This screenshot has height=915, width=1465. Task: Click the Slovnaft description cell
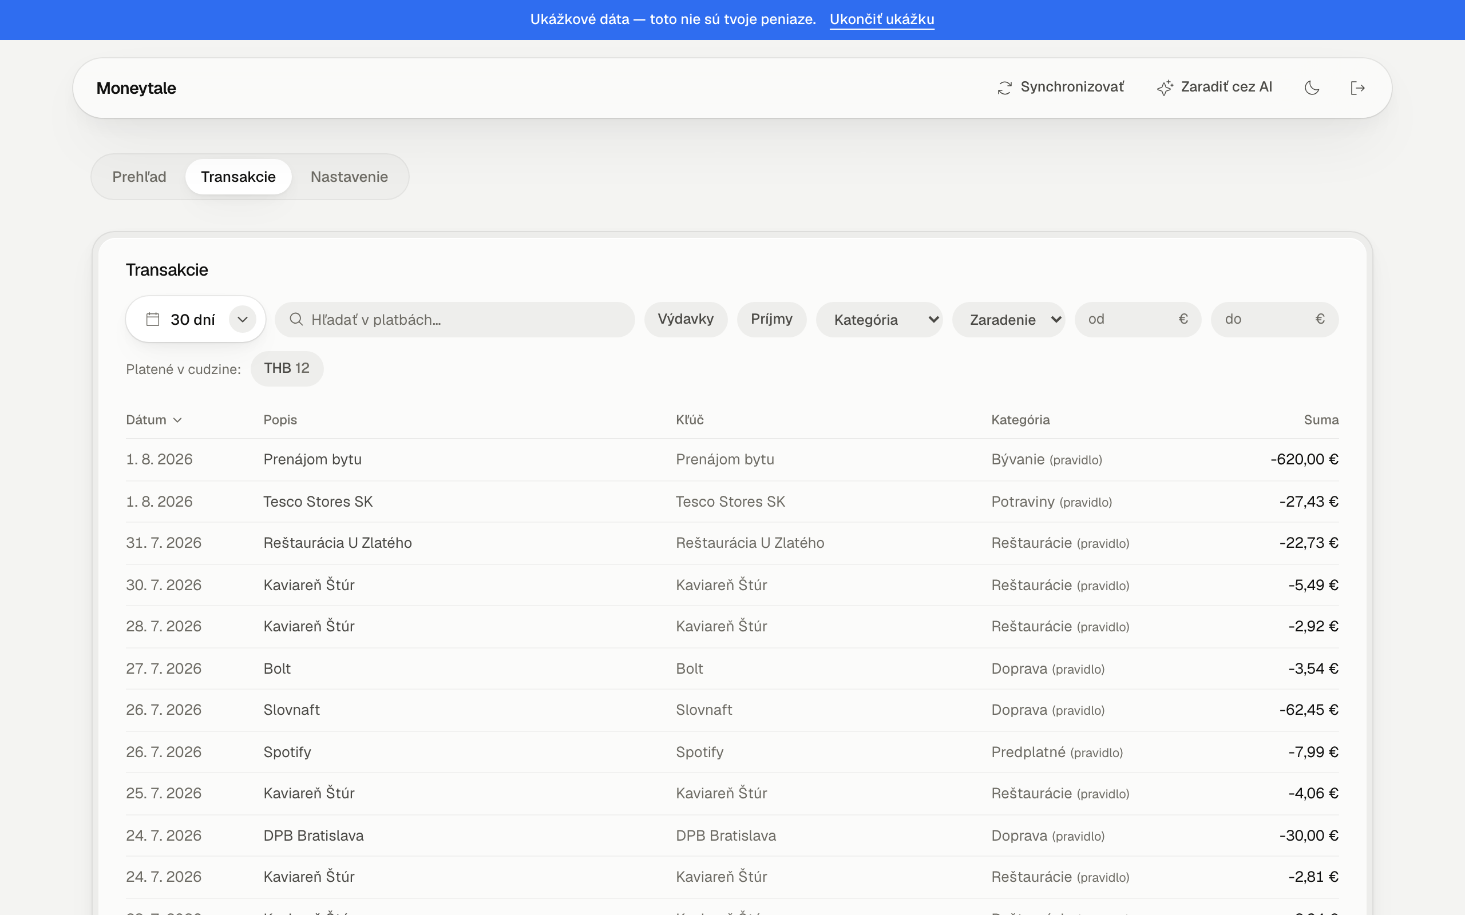click(x=292, y=710)
